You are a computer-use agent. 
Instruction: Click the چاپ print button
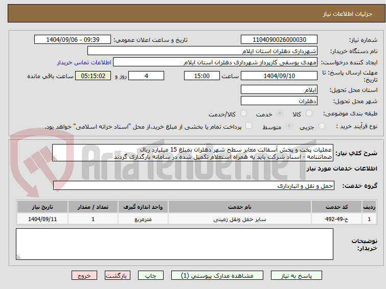pos(151,276)
